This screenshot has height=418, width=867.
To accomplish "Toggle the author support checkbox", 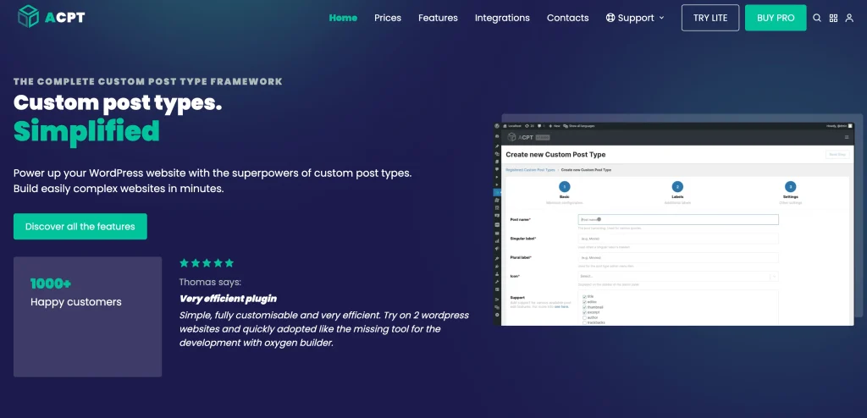I will click(584, 317).
